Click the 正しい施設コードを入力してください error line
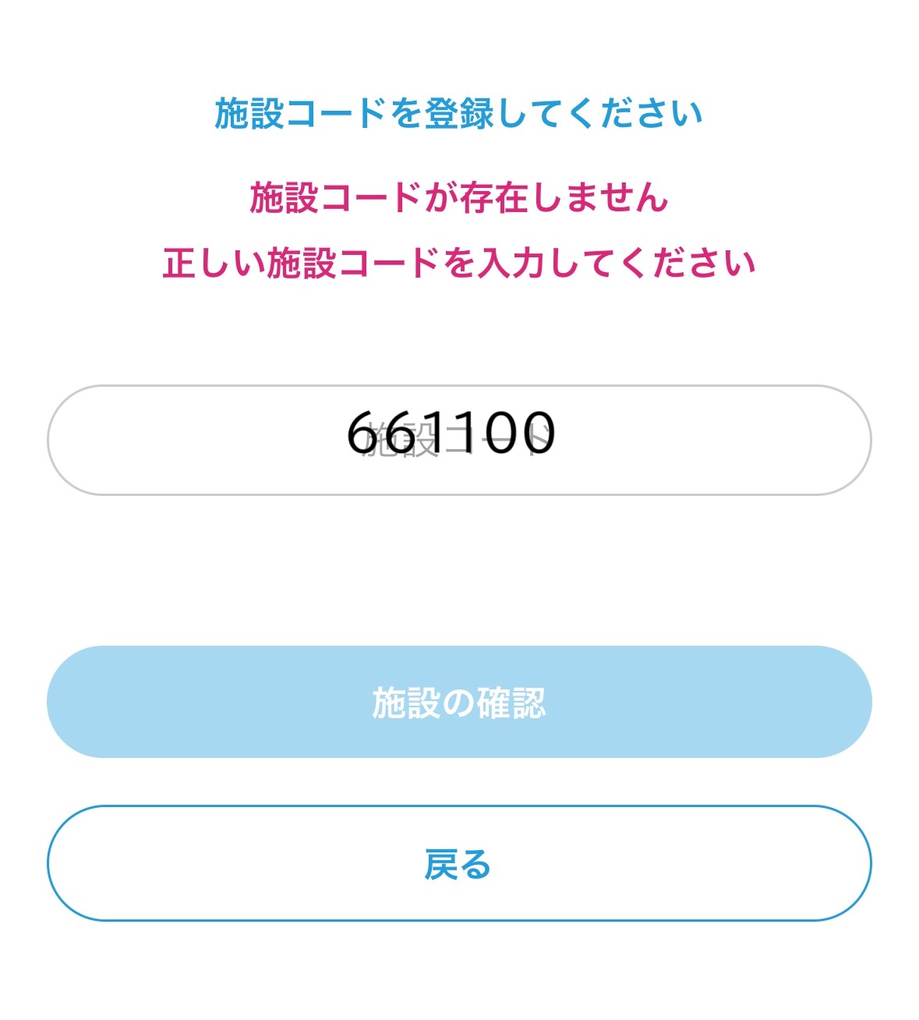 point(458,263)
